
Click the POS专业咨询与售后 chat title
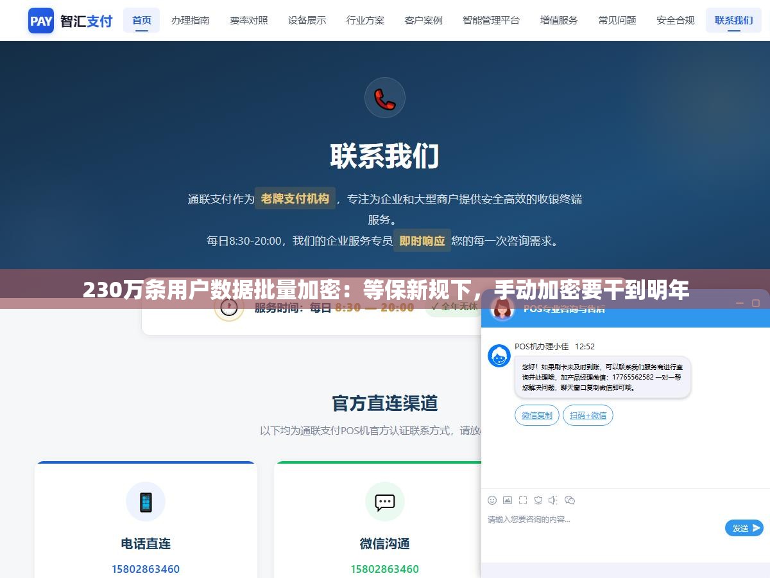tap(564, 308)
